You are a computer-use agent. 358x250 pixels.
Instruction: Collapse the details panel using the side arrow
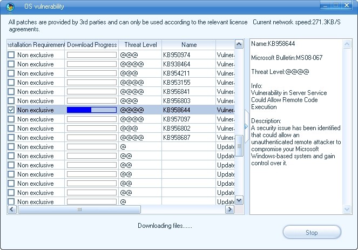(246, 126)
